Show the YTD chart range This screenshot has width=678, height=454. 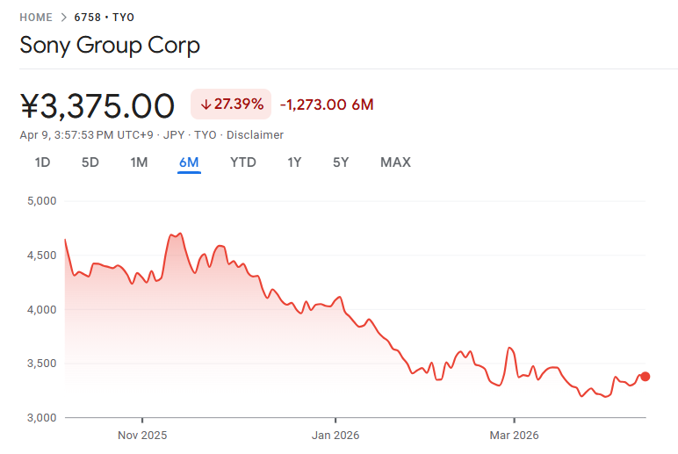pos(243,162)
